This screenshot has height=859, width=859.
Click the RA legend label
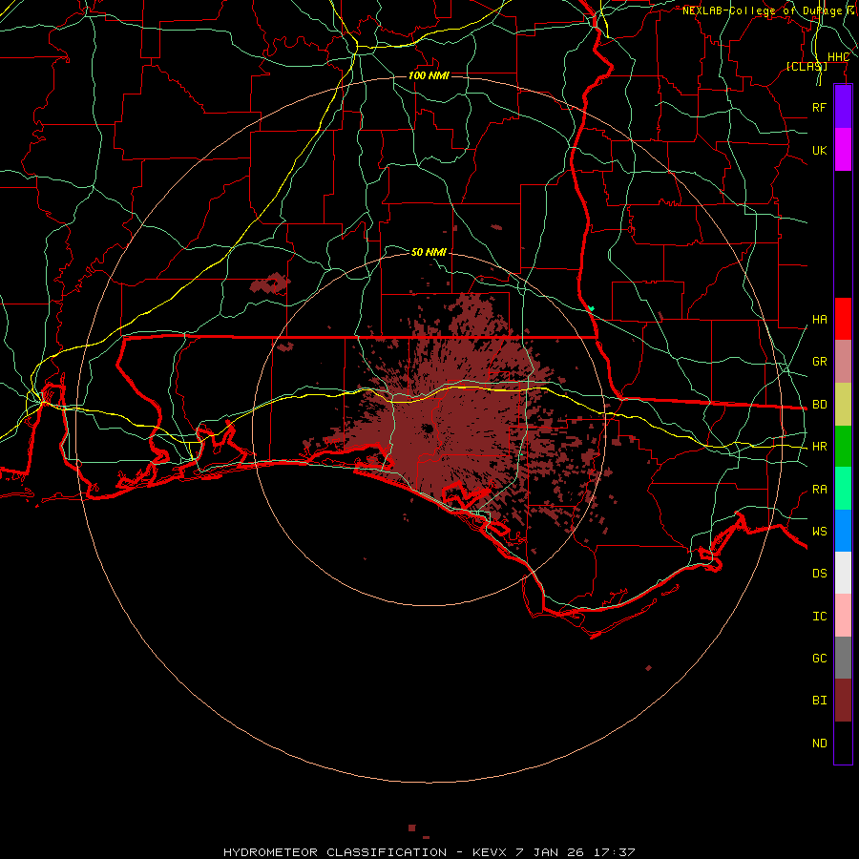[x=819, y=490]
